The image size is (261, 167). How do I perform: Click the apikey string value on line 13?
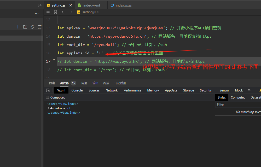(126, 28)
